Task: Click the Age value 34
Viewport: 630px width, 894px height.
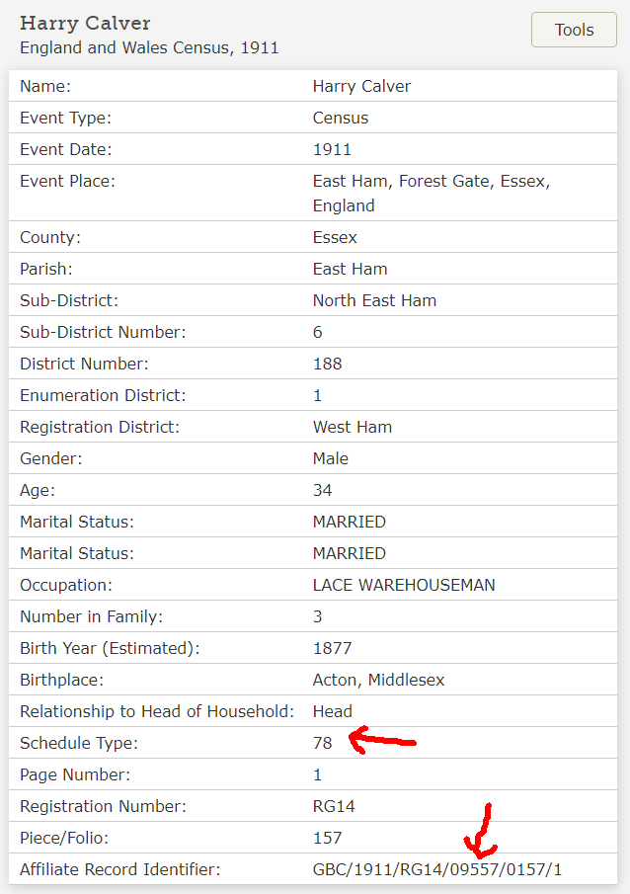Action: 322,490
